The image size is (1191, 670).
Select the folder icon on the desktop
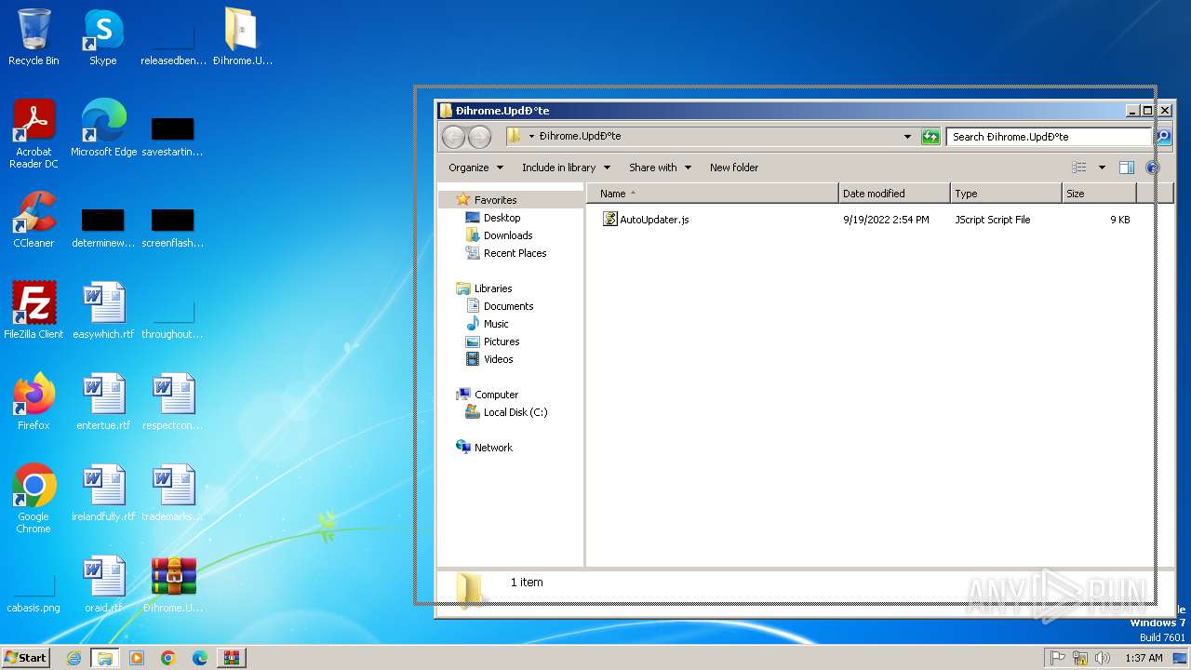tap(242, 37)
